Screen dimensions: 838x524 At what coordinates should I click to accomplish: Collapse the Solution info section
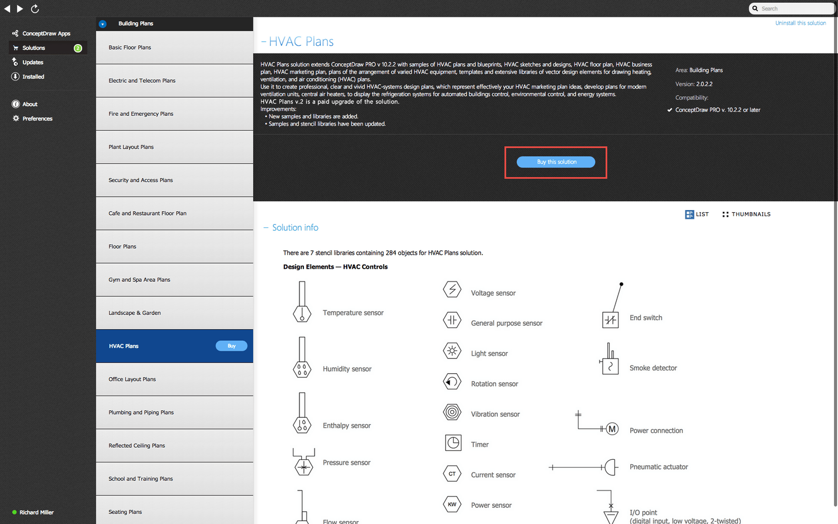coord(266,228)
